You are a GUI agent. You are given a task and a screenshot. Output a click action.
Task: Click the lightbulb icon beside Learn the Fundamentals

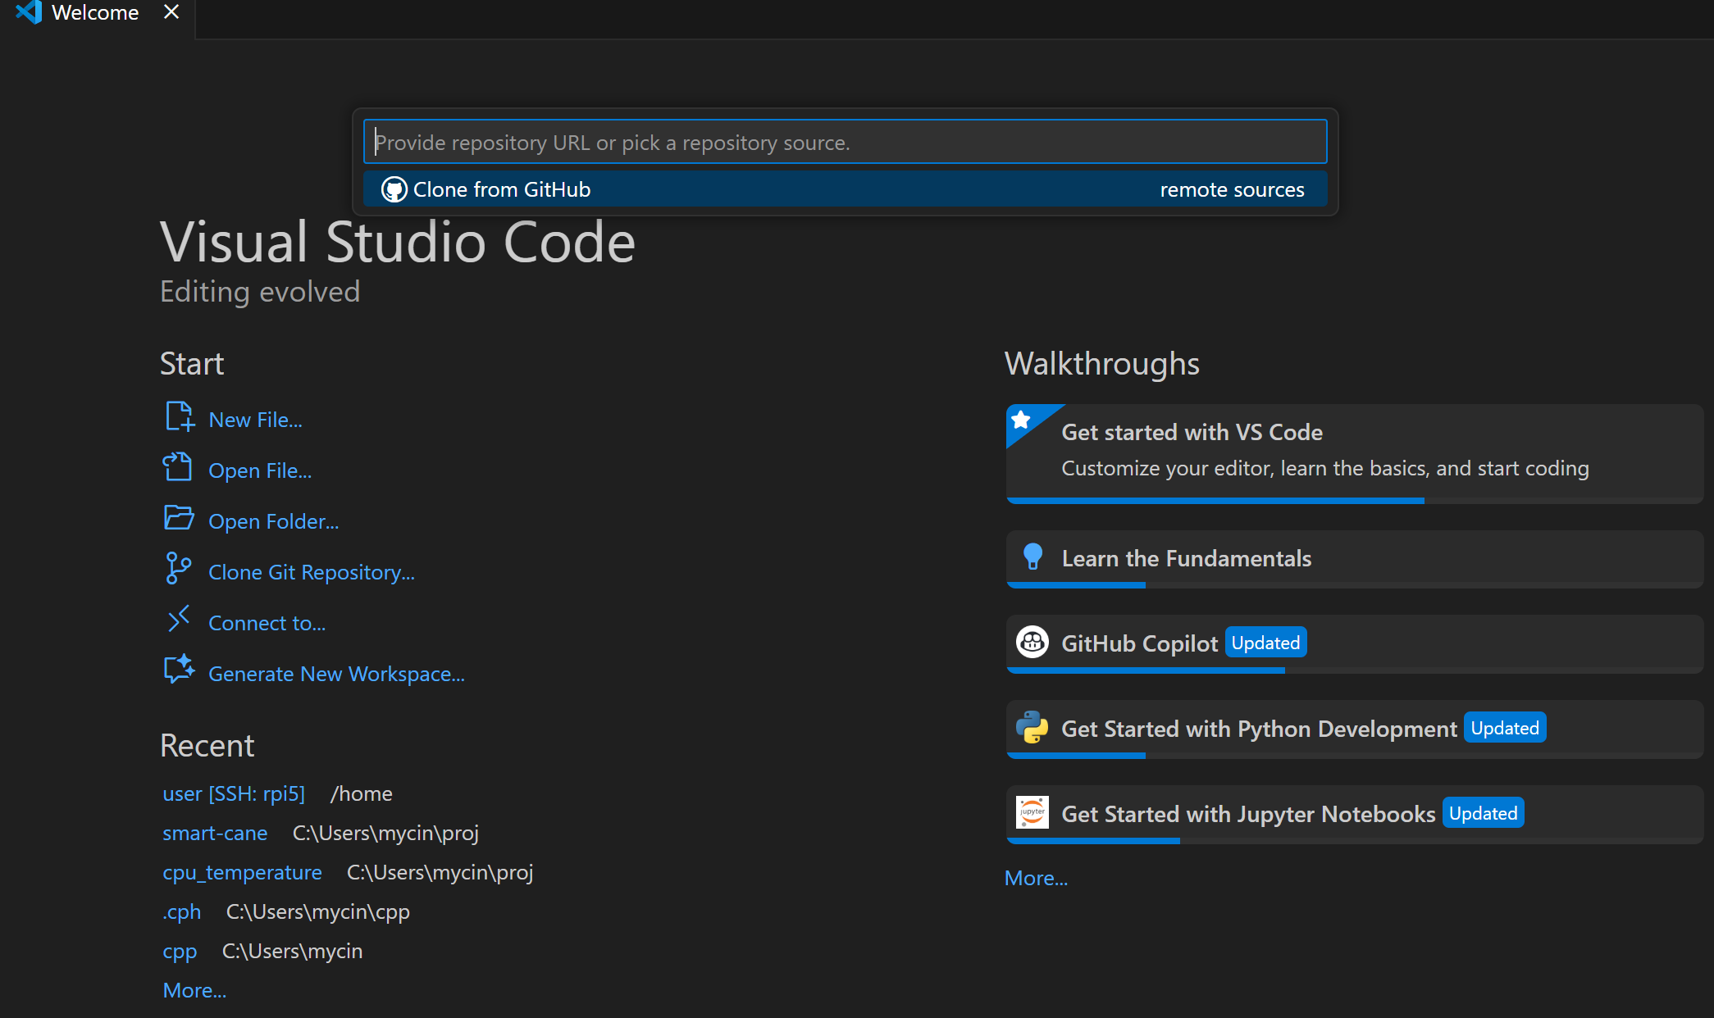pyautogui.click(x=1033, y=557)
